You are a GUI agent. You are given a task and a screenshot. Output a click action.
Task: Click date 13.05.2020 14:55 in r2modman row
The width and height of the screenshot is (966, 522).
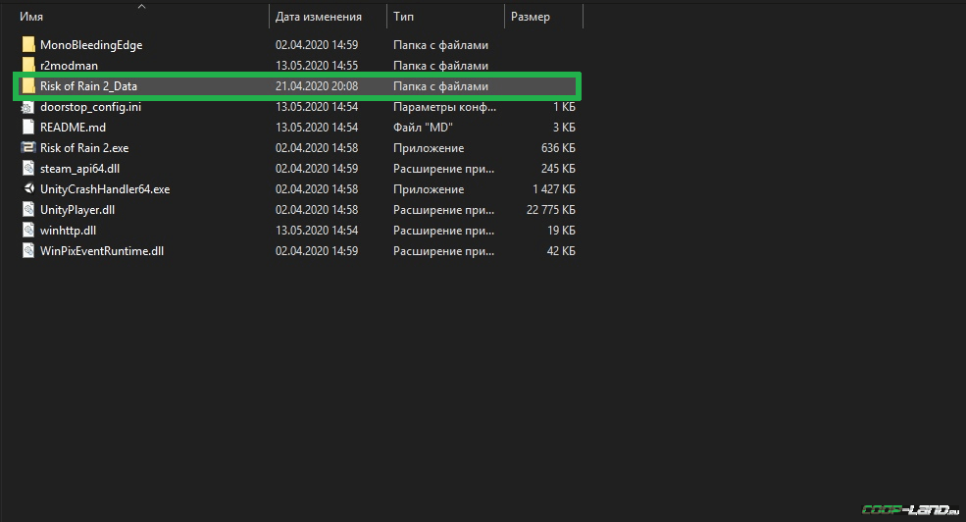coord(317,66)
